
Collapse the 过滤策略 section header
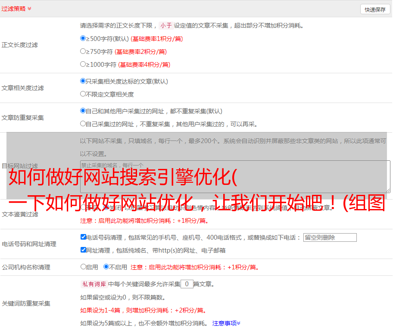[x=16, y=9]
